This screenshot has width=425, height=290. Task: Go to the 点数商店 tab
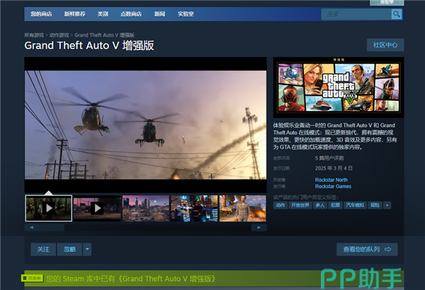[x=131, y=14]
